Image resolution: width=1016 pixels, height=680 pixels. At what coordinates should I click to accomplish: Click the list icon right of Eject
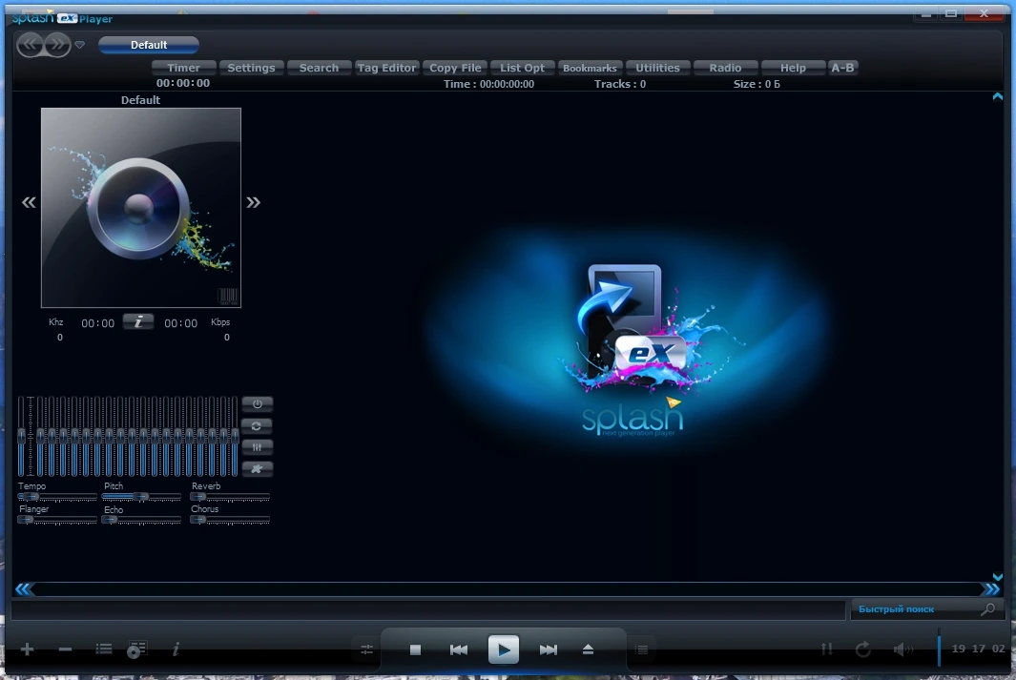pos(641,649)
